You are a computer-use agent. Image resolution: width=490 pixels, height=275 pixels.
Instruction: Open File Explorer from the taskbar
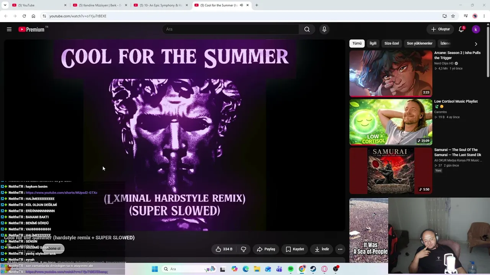(257, 269)
